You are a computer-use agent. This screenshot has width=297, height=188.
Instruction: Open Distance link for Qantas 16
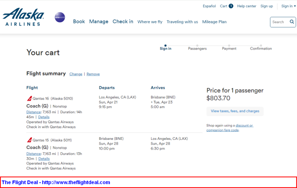(x=34, y=112)
